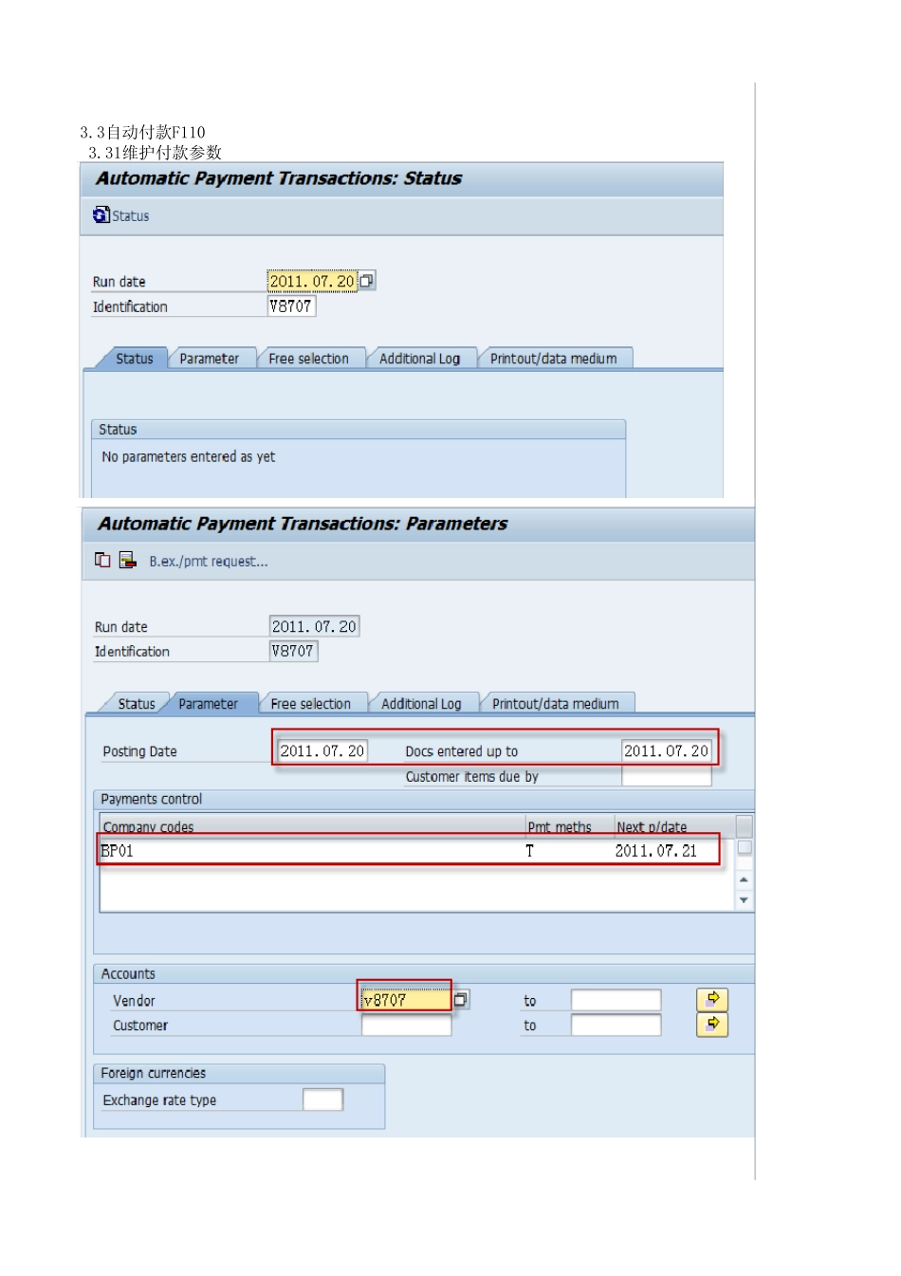Open the Additional Log tab on the Parameters screen
This screenshot has width=901, height=1276.
pyautogui.click(x=422, y=704)
